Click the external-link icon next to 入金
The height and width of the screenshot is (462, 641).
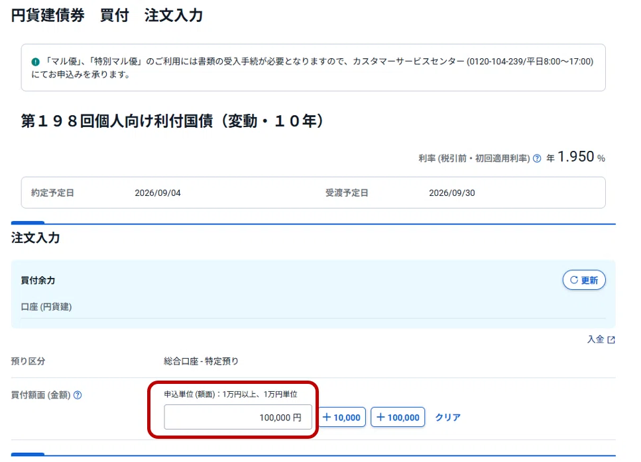pos(611,340)
